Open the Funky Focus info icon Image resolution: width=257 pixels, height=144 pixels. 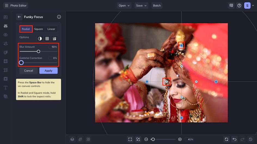[59, 17]
